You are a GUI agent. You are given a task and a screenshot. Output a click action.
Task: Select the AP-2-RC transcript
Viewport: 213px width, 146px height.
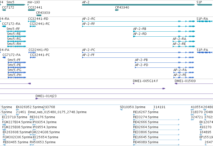tap(139, 21)
